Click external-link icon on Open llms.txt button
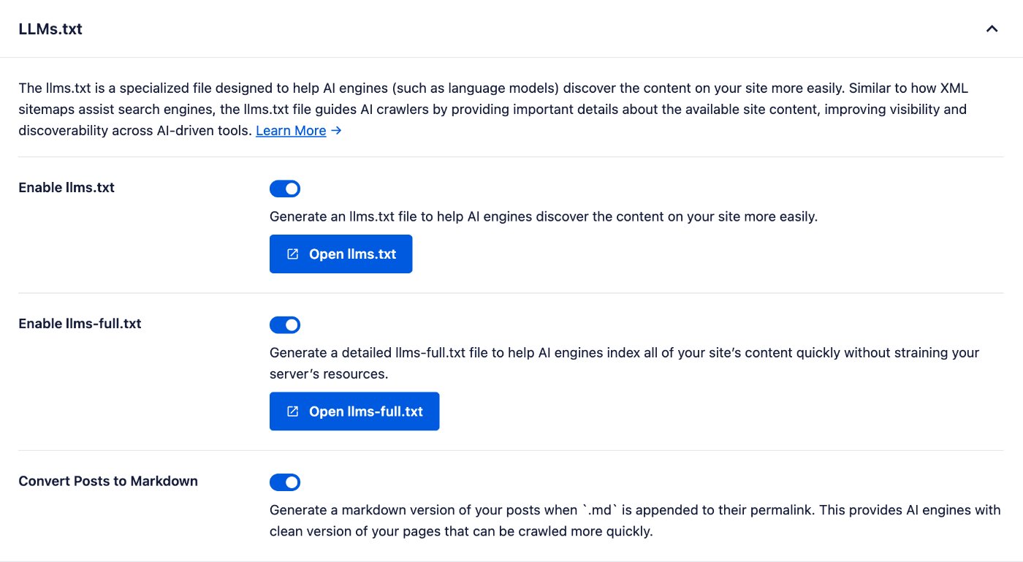Image resolution: width=1023 pixels, height=562 pixels. point(293,254)
